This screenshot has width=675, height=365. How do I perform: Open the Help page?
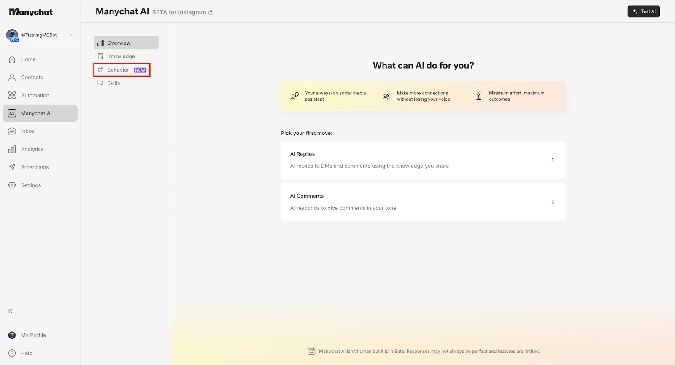pyautogui.click(x=26, y=354)
